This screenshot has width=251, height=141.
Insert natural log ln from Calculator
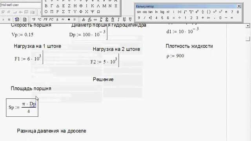156,12
